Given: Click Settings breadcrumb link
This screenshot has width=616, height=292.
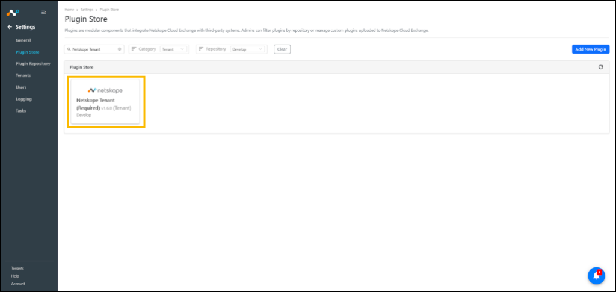Looking at the screenshot, I should tap(87, 10).
